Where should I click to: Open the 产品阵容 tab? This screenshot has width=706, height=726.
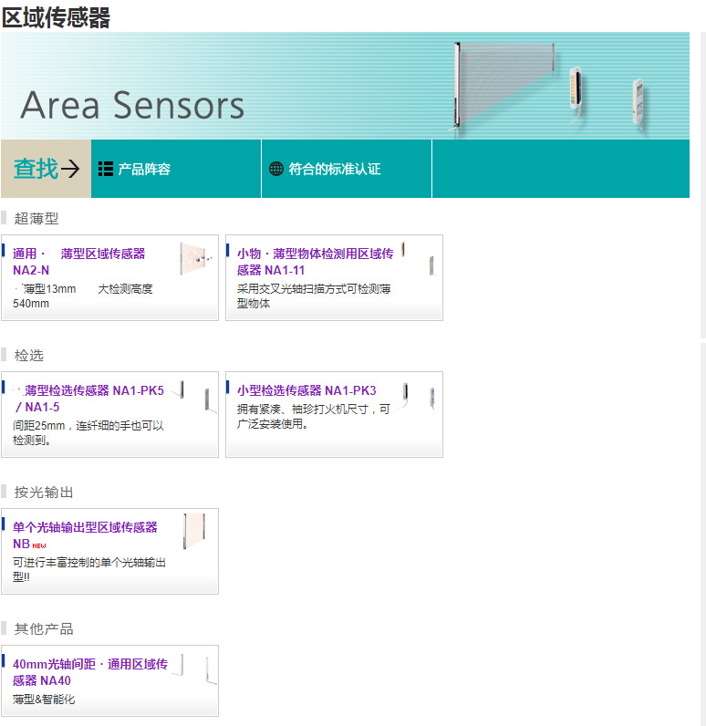pos(176,169)
